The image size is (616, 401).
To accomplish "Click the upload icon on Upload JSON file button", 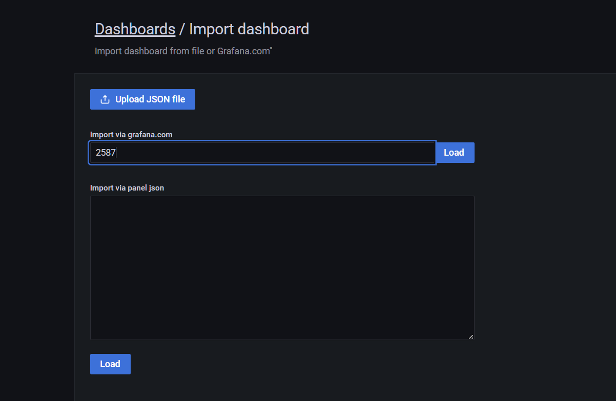I will (x=105, y=99).
